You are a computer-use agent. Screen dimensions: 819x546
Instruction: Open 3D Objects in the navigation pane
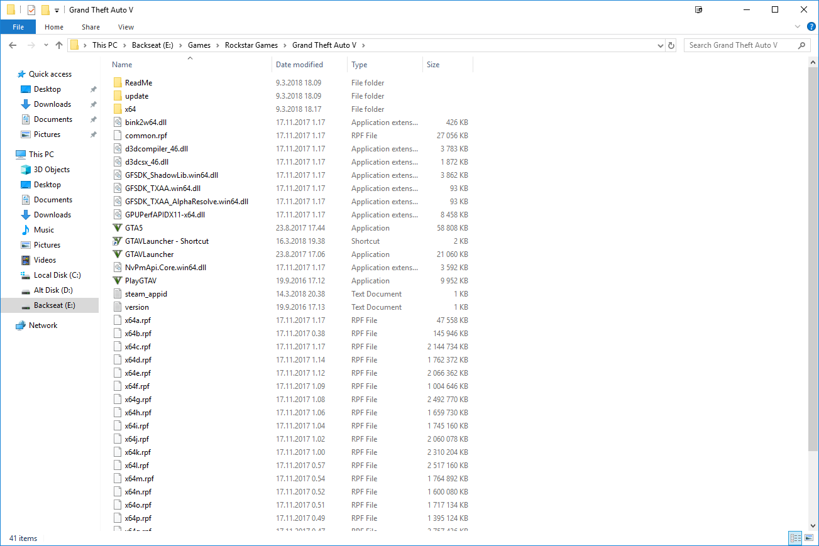(52, 170)
